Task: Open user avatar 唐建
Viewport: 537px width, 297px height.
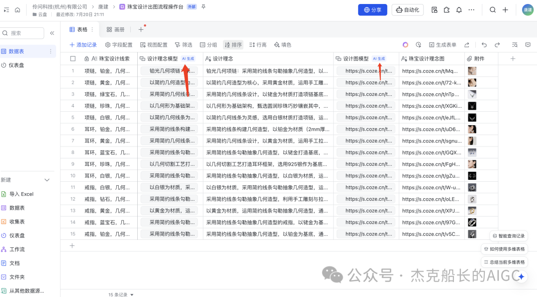Action: pos(528,10)
